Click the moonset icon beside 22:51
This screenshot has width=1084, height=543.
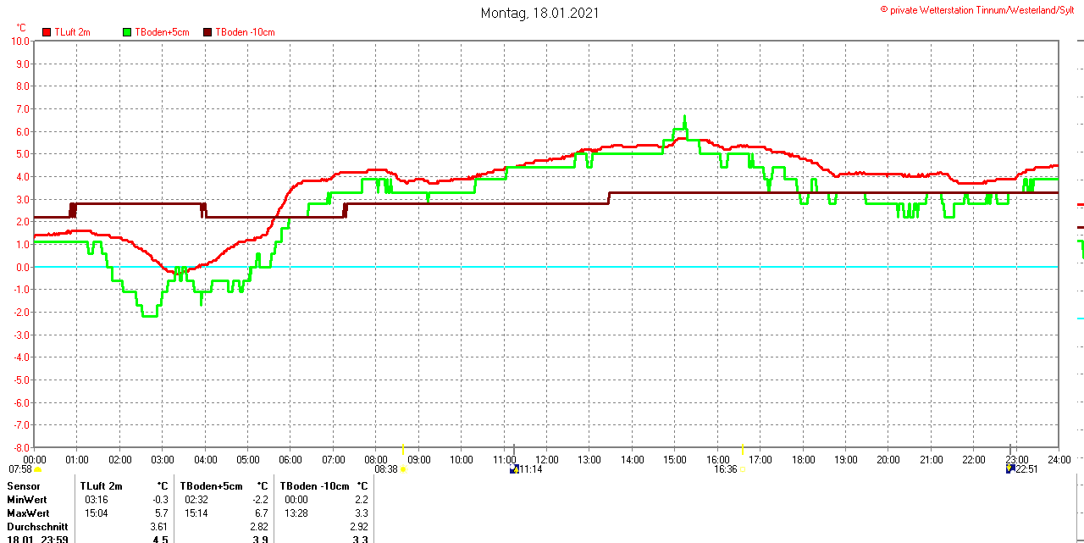click(x=1009, y=469)
